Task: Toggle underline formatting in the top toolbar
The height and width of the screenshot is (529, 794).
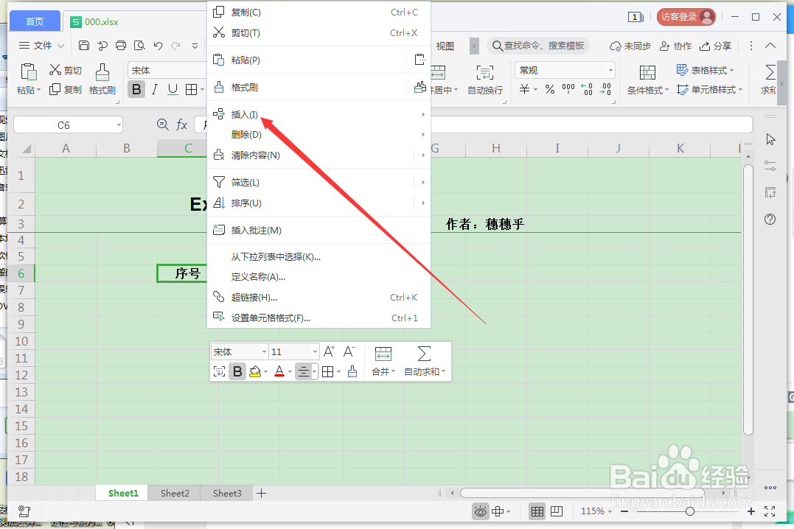Action: click(x=173, y=88)
